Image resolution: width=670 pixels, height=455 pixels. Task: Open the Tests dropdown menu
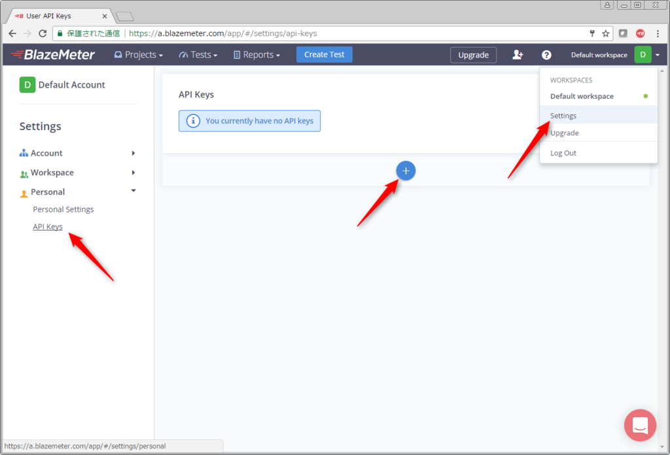[x=198, y=55]
